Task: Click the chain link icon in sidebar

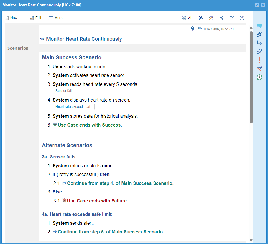Action: coord(259,51)
